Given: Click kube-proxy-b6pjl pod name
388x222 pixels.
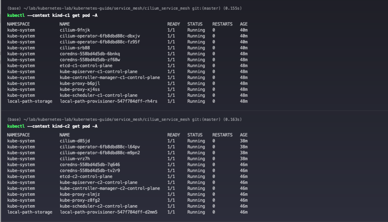Looking at the screenshot, I should (80, 84).
